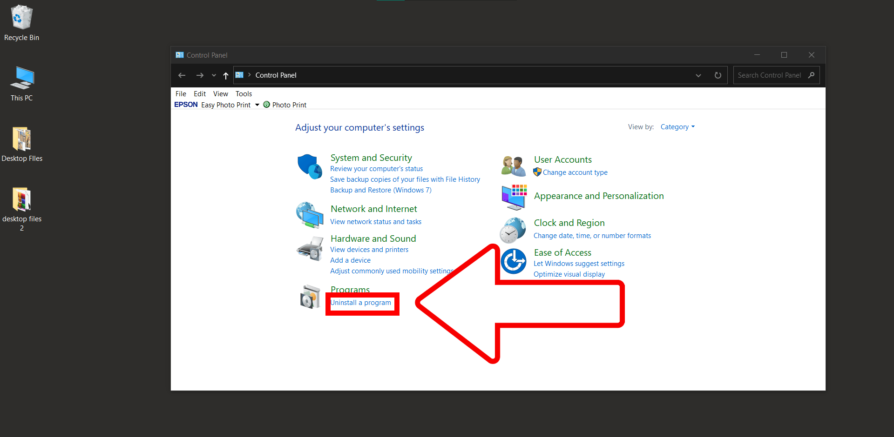Click the Network and Internet globe icon

(x=310, y=215)
